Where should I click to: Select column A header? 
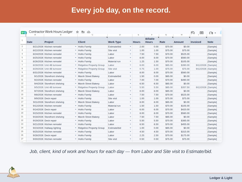35,35
